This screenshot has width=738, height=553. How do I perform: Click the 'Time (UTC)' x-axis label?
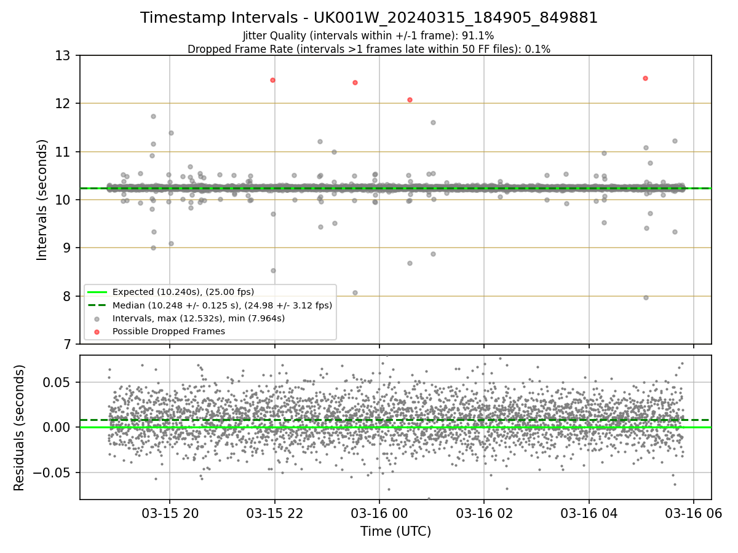(395, 531)
